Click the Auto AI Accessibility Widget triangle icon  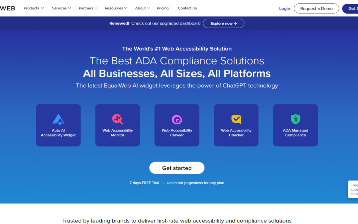[x=58, y=119]
